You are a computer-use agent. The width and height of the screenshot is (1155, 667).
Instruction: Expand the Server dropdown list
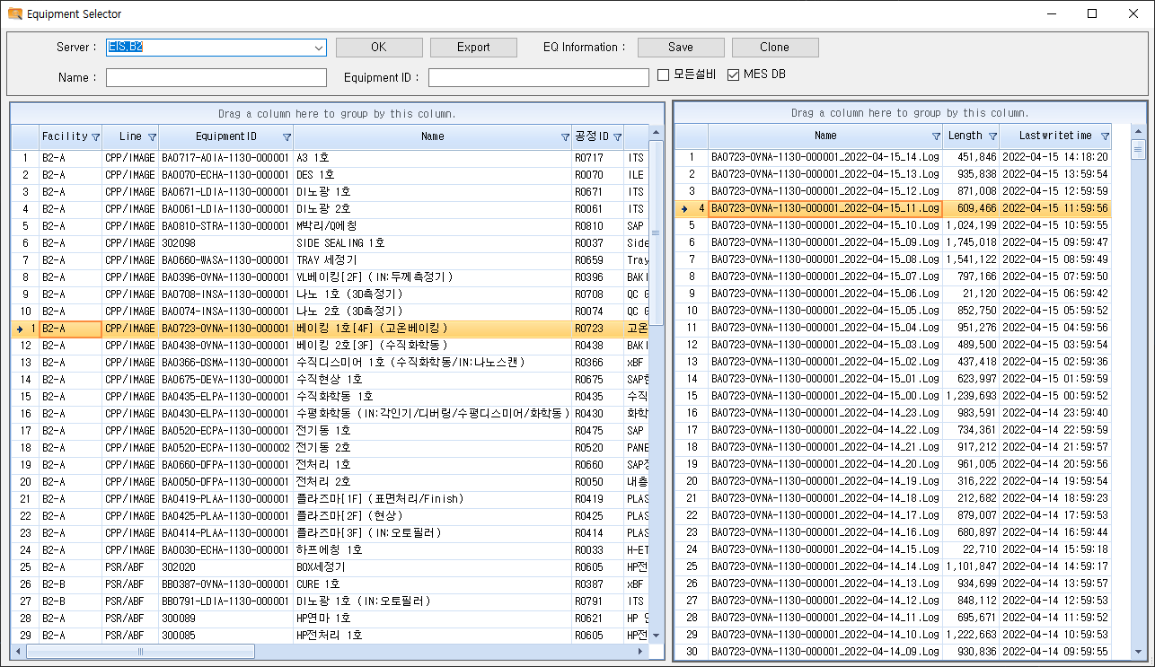(x=319, y=48)
